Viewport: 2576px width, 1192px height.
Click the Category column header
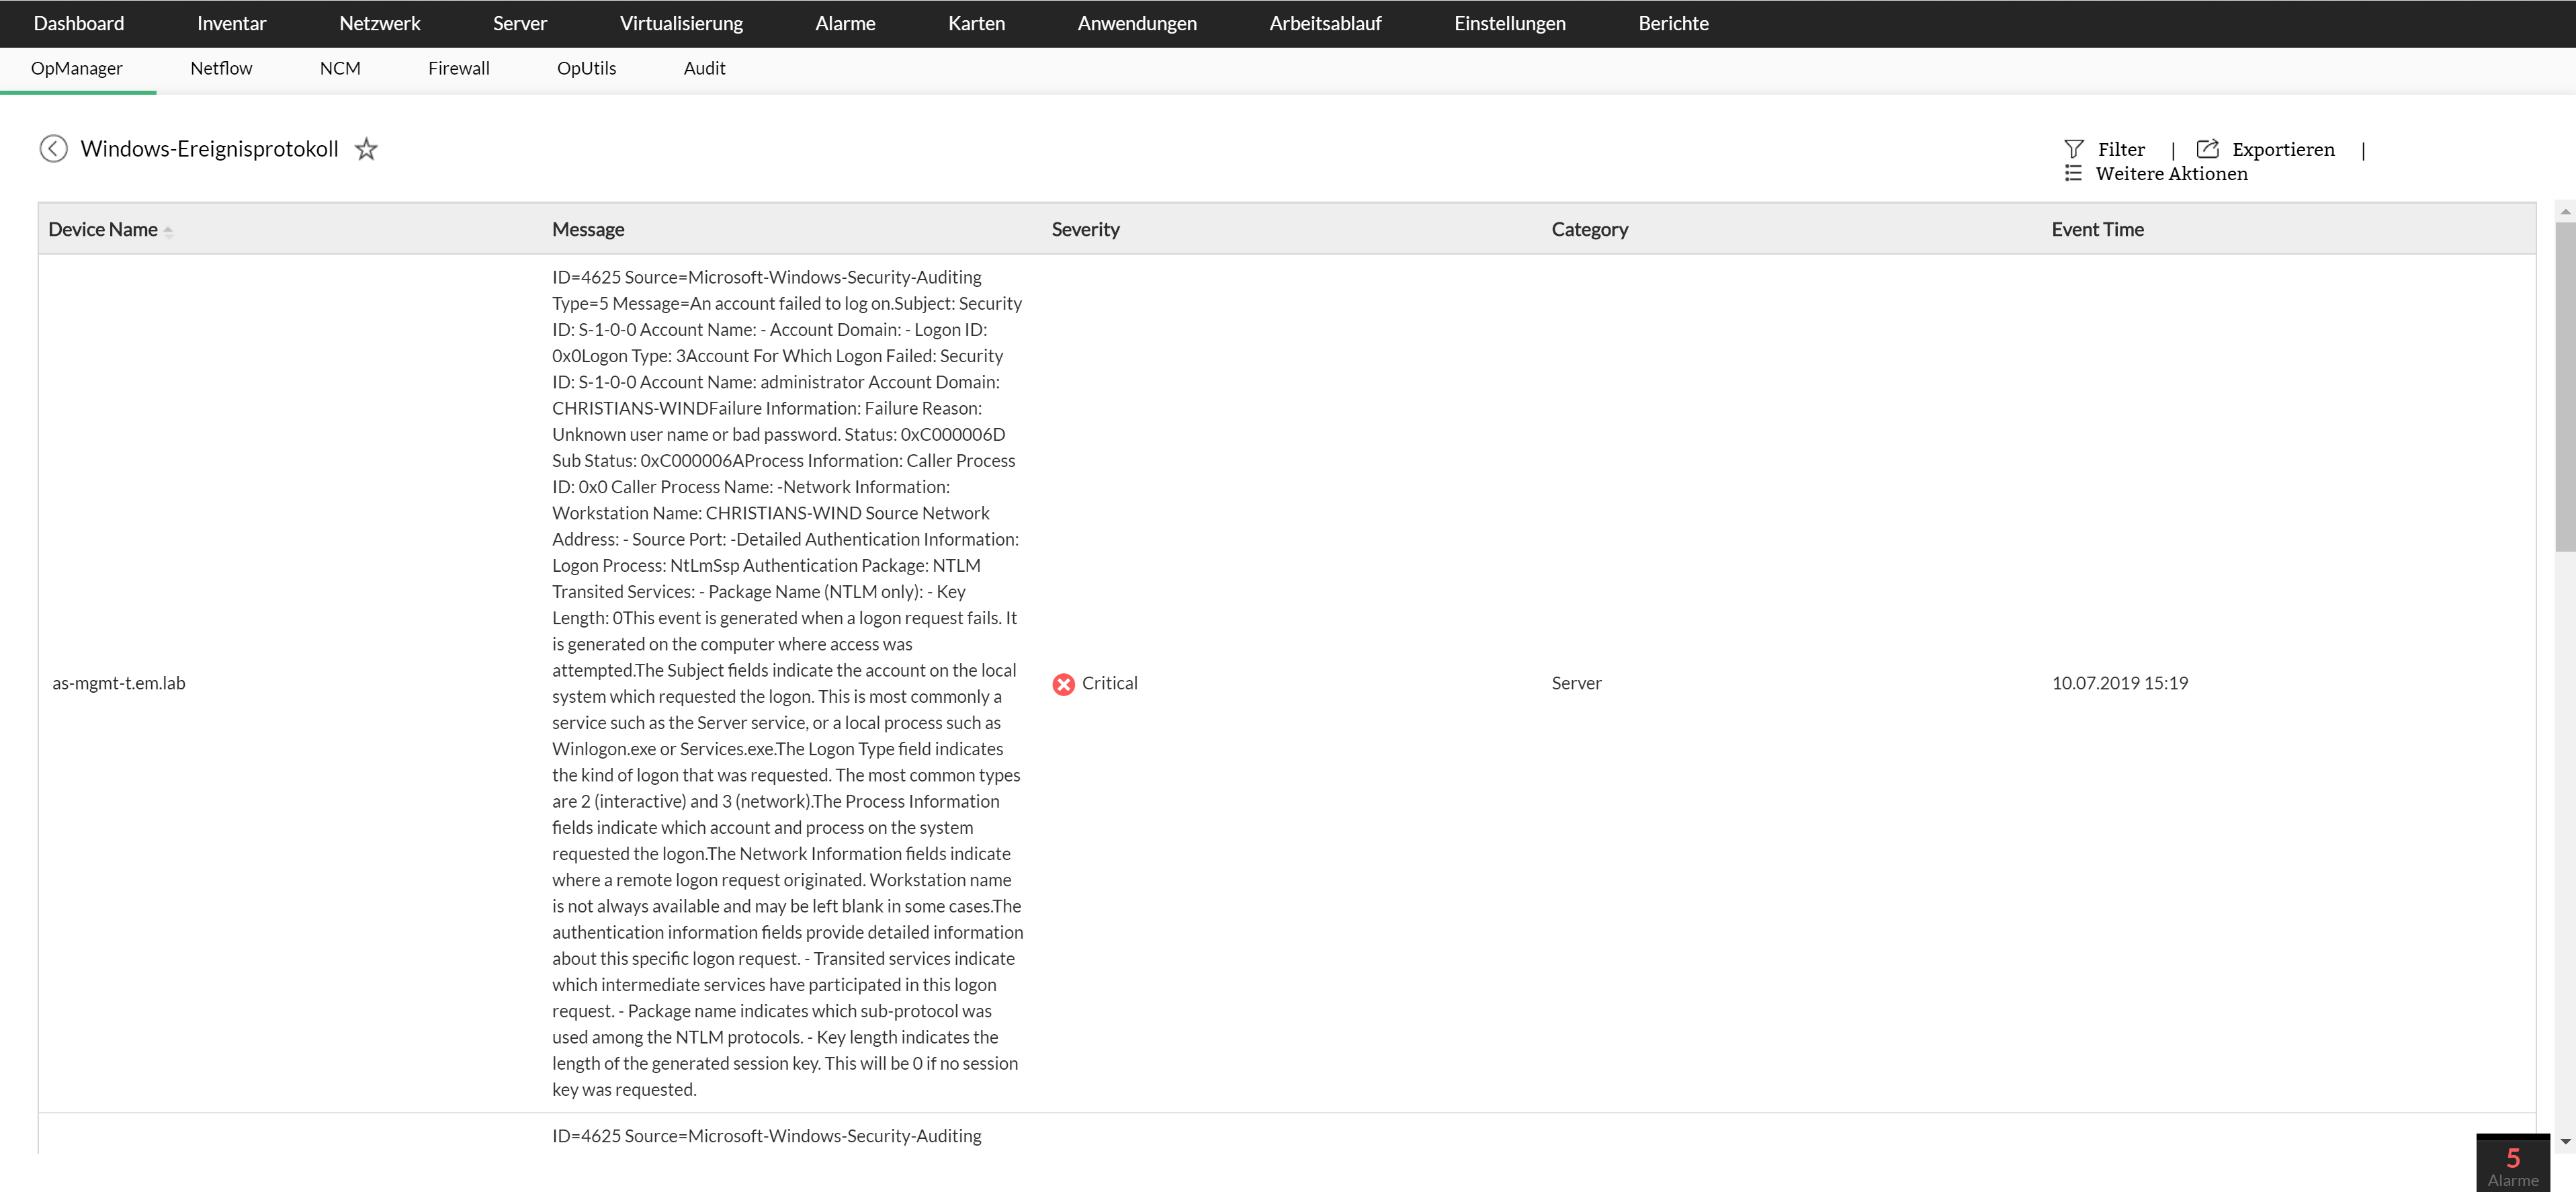(x=1590, y=230)
